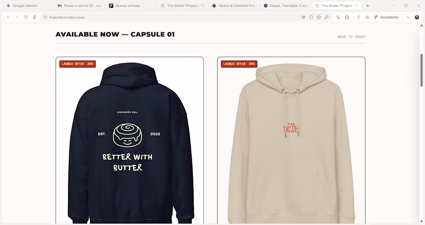Copy page link with the chain icon
This screenshot has height=225, width=425.
pyautogui.click(x=326, y=17)
